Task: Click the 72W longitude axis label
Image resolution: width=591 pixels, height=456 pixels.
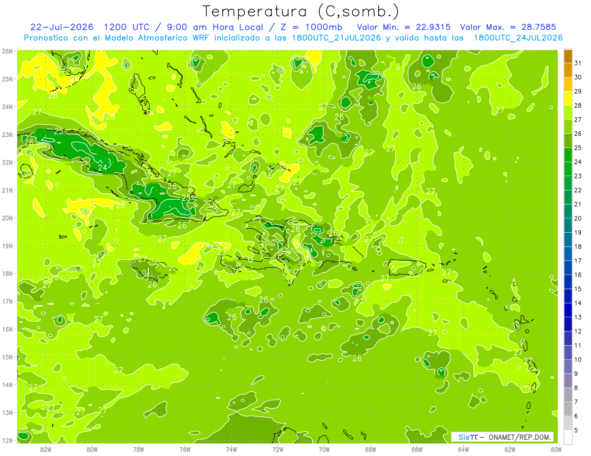Action: click(278, 449)
